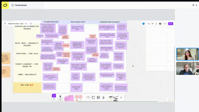
Task: Switch to the hand pan tool
Action: click(x=54, y=100)
